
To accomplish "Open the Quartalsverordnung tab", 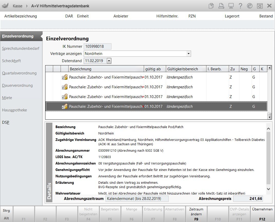I will pyautogui.click(x=19, y=73).
